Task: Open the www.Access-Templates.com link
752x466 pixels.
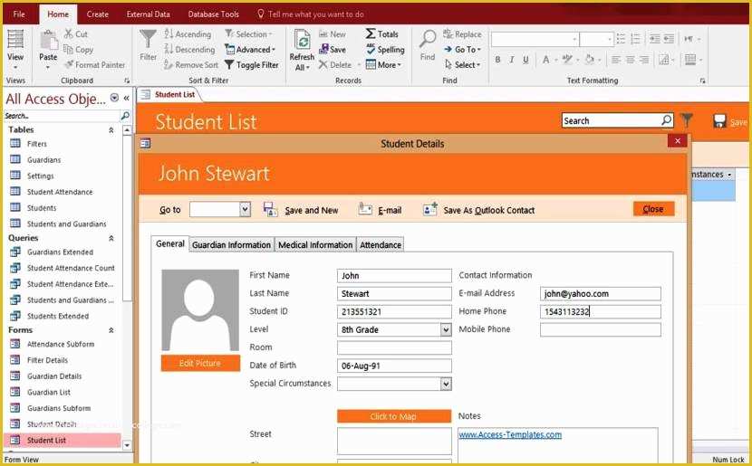Action: click(510, 434)
